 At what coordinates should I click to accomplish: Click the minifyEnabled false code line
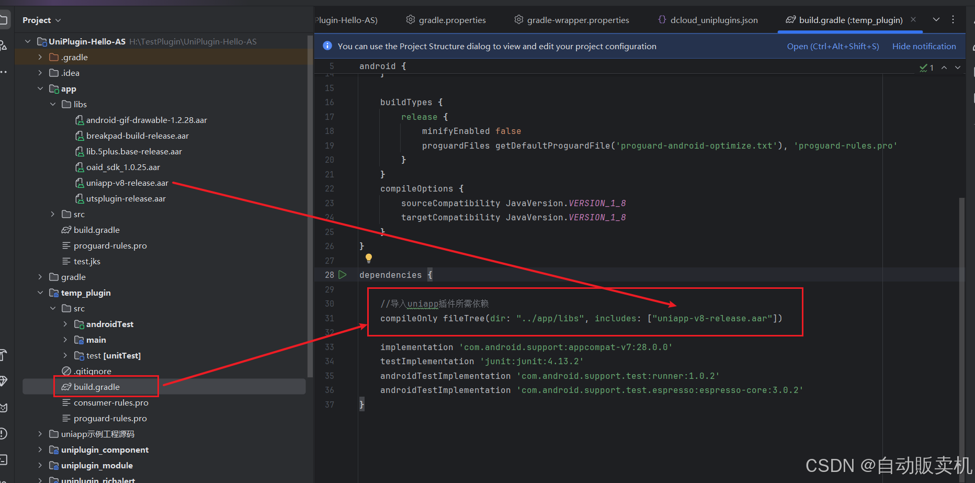tap(471, 131)
